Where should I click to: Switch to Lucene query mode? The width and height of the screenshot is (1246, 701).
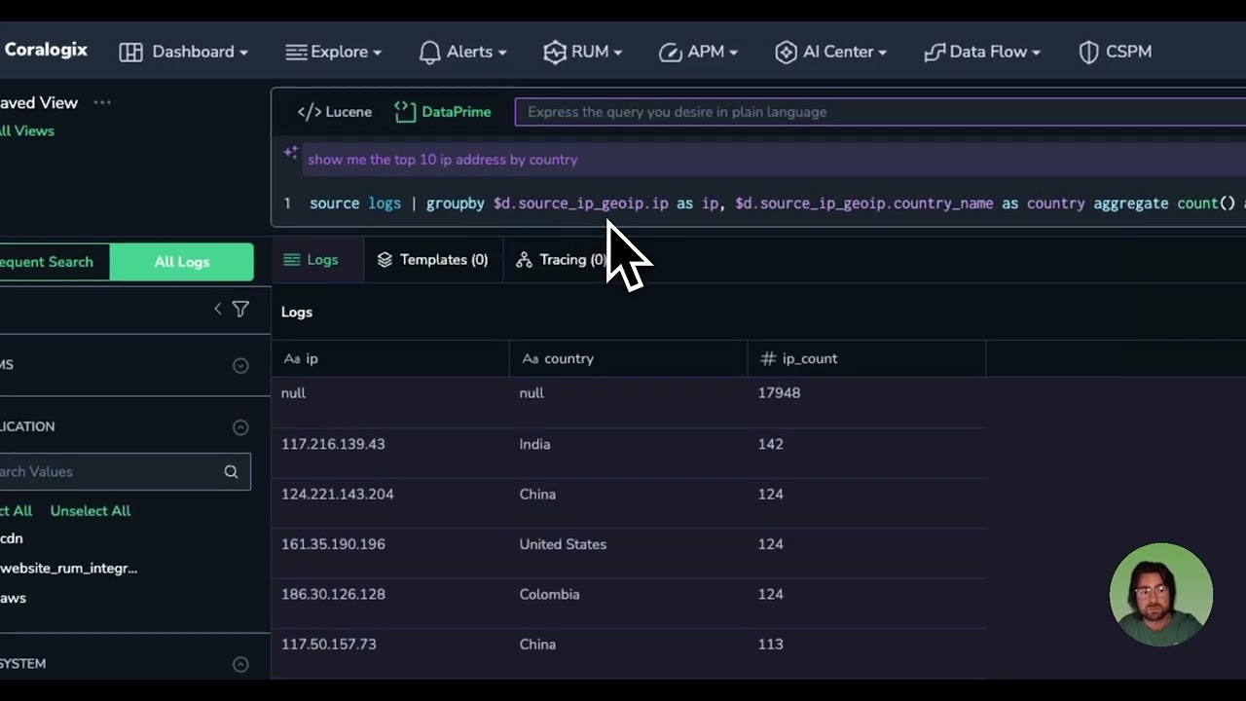point(335,112)
